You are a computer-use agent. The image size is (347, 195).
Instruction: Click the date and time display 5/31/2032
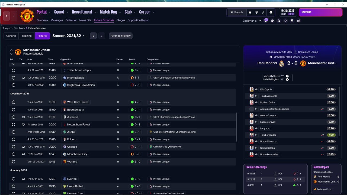pyautogui.click(x=288, y=12)
